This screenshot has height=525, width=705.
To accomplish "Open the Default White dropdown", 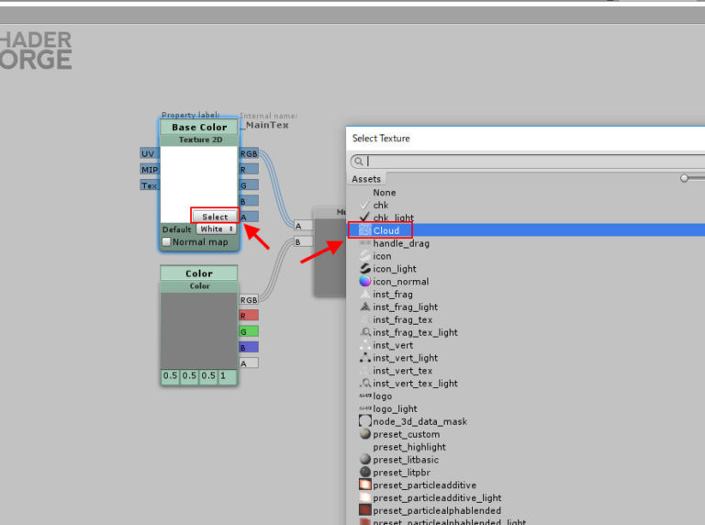I will click(x=216, y=229).
